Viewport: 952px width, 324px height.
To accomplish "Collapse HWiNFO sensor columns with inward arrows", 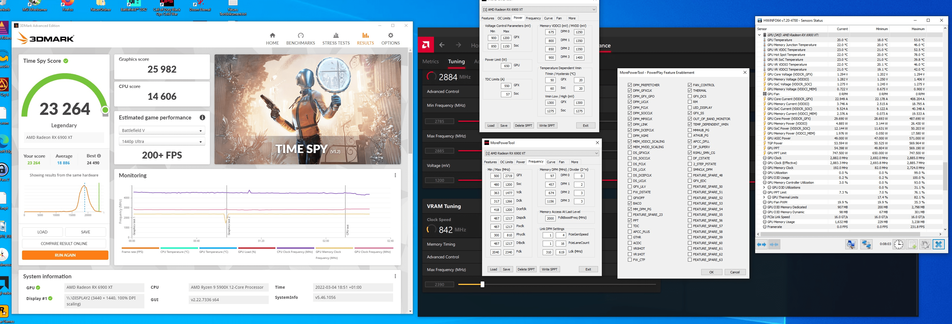I will point(774,244).
